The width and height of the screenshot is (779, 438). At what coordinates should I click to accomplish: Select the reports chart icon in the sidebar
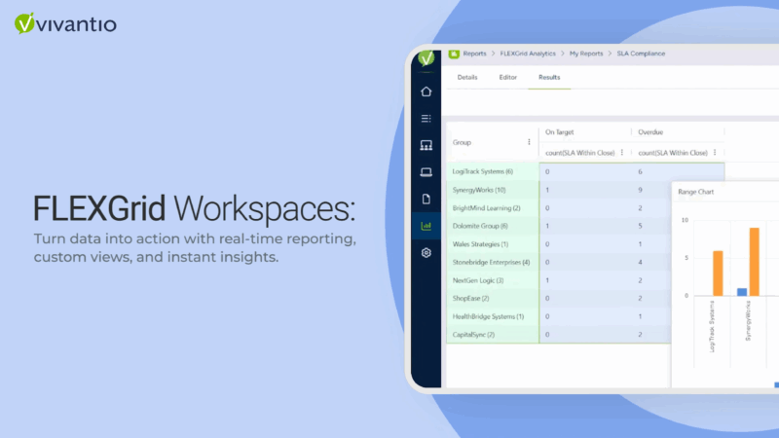[426, 226]
